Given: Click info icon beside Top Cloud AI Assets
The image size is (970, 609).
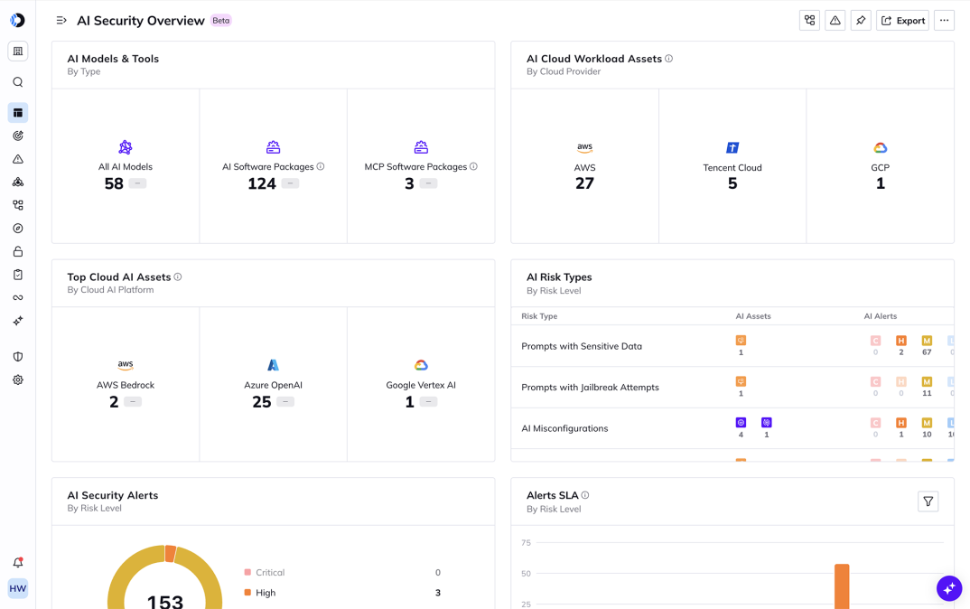Looking at the screenshot, I should [178, 276].
